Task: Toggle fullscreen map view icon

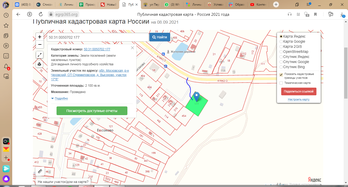Action: tap(40, 55)
